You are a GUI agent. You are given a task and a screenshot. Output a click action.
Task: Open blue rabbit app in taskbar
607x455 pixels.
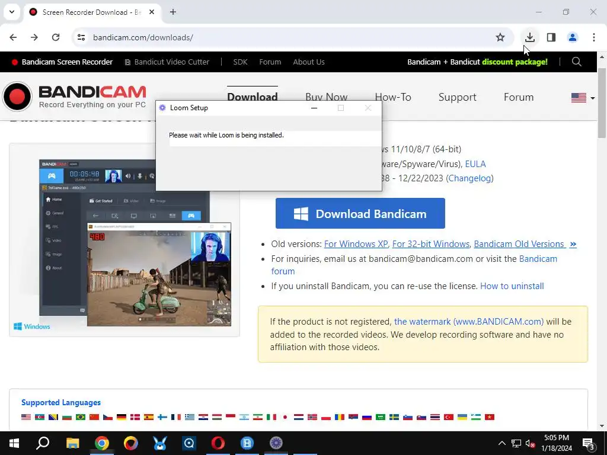(x=160, y=443)
